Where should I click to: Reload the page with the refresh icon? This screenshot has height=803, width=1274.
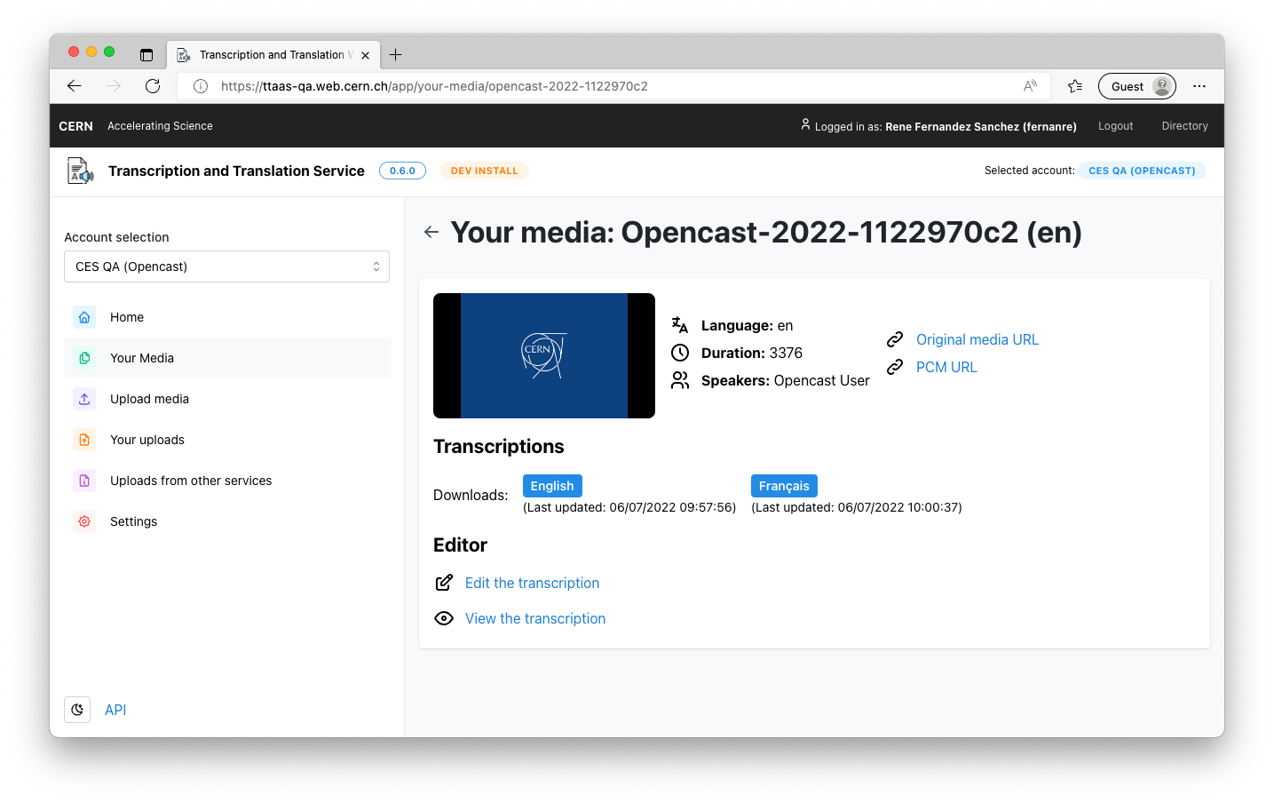coord(153,86)
